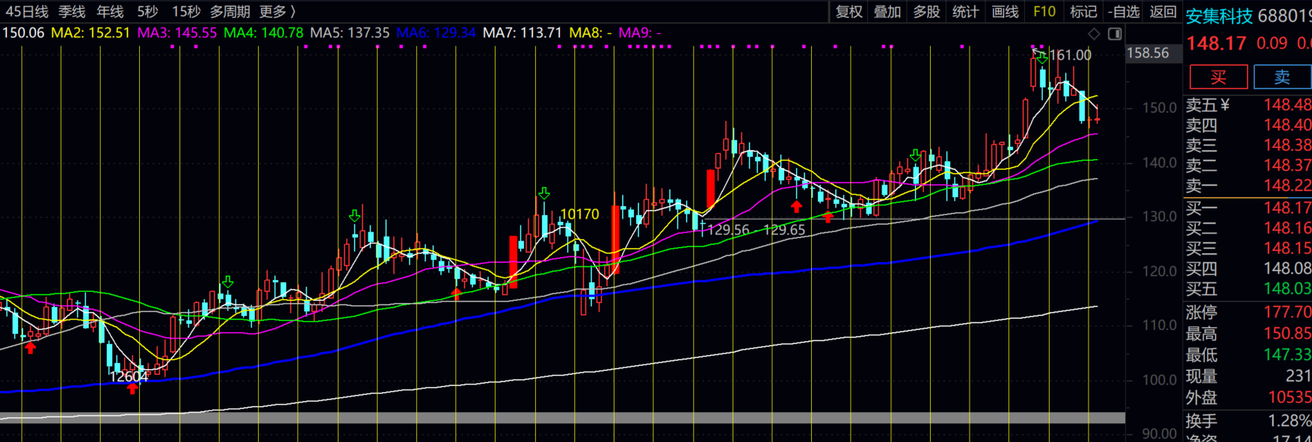Toggle the 叠加 overlay option
Viewport: 1312px width, 442px height.
tap(887, 12)
